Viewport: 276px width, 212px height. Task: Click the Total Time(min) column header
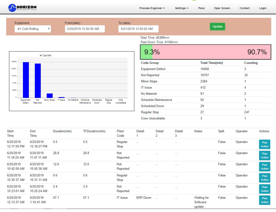coord(212,63)
